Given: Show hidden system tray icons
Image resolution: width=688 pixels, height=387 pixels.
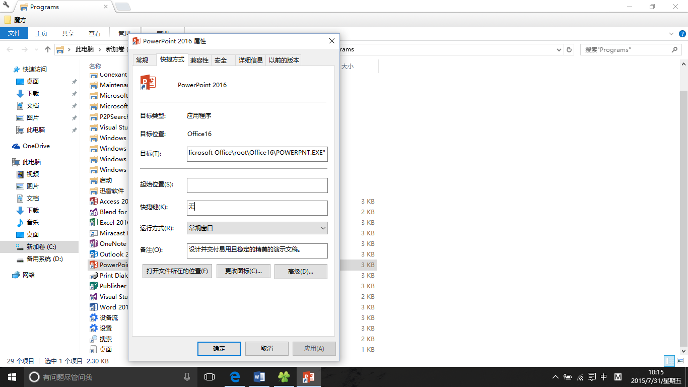Looking at the screenshot, I should pos(556,377).
